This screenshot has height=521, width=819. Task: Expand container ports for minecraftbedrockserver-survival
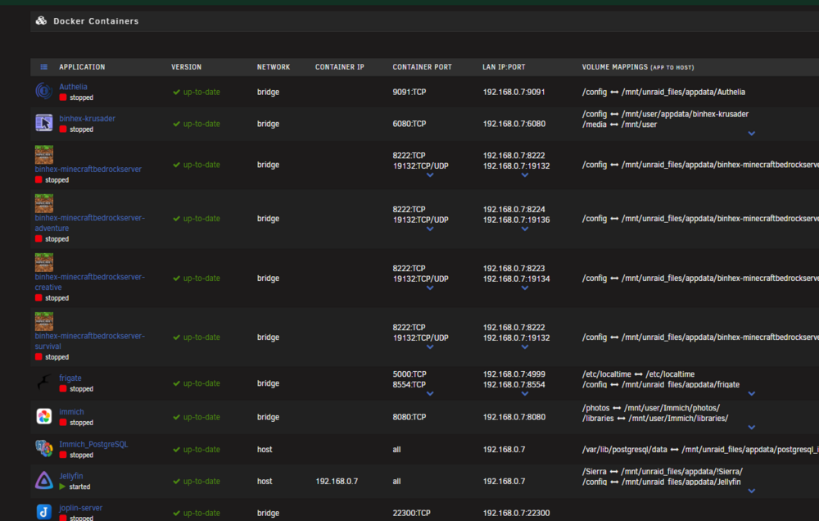(x=430, y=347)
